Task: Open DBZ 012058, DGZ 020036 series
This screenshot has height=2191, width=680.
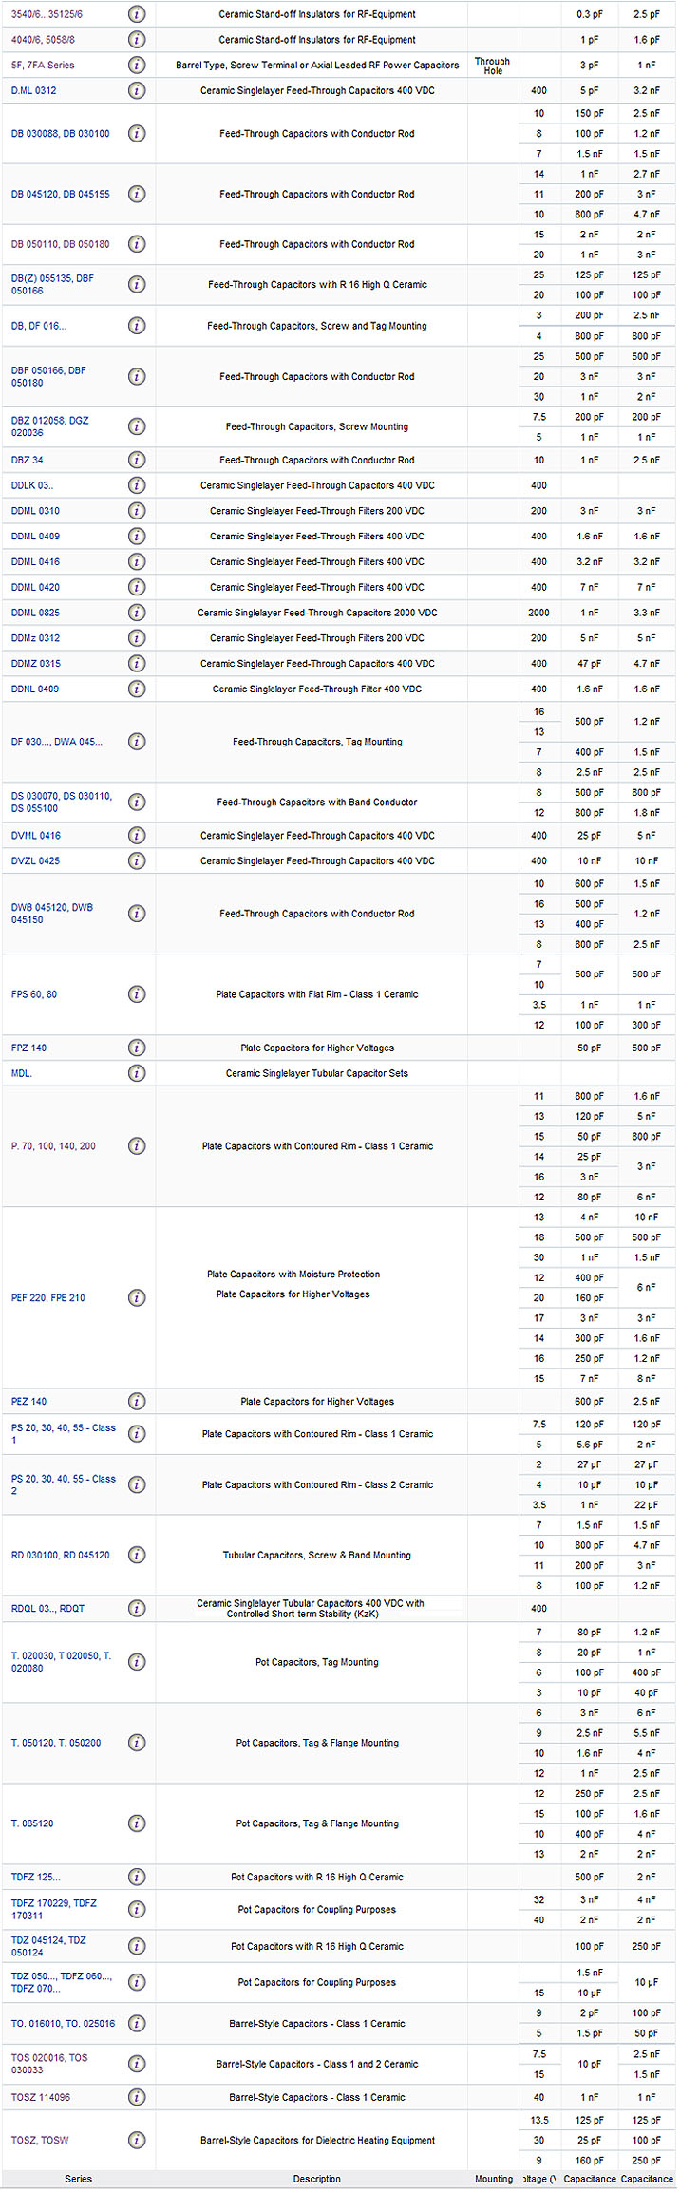Action: pos(50,426)
